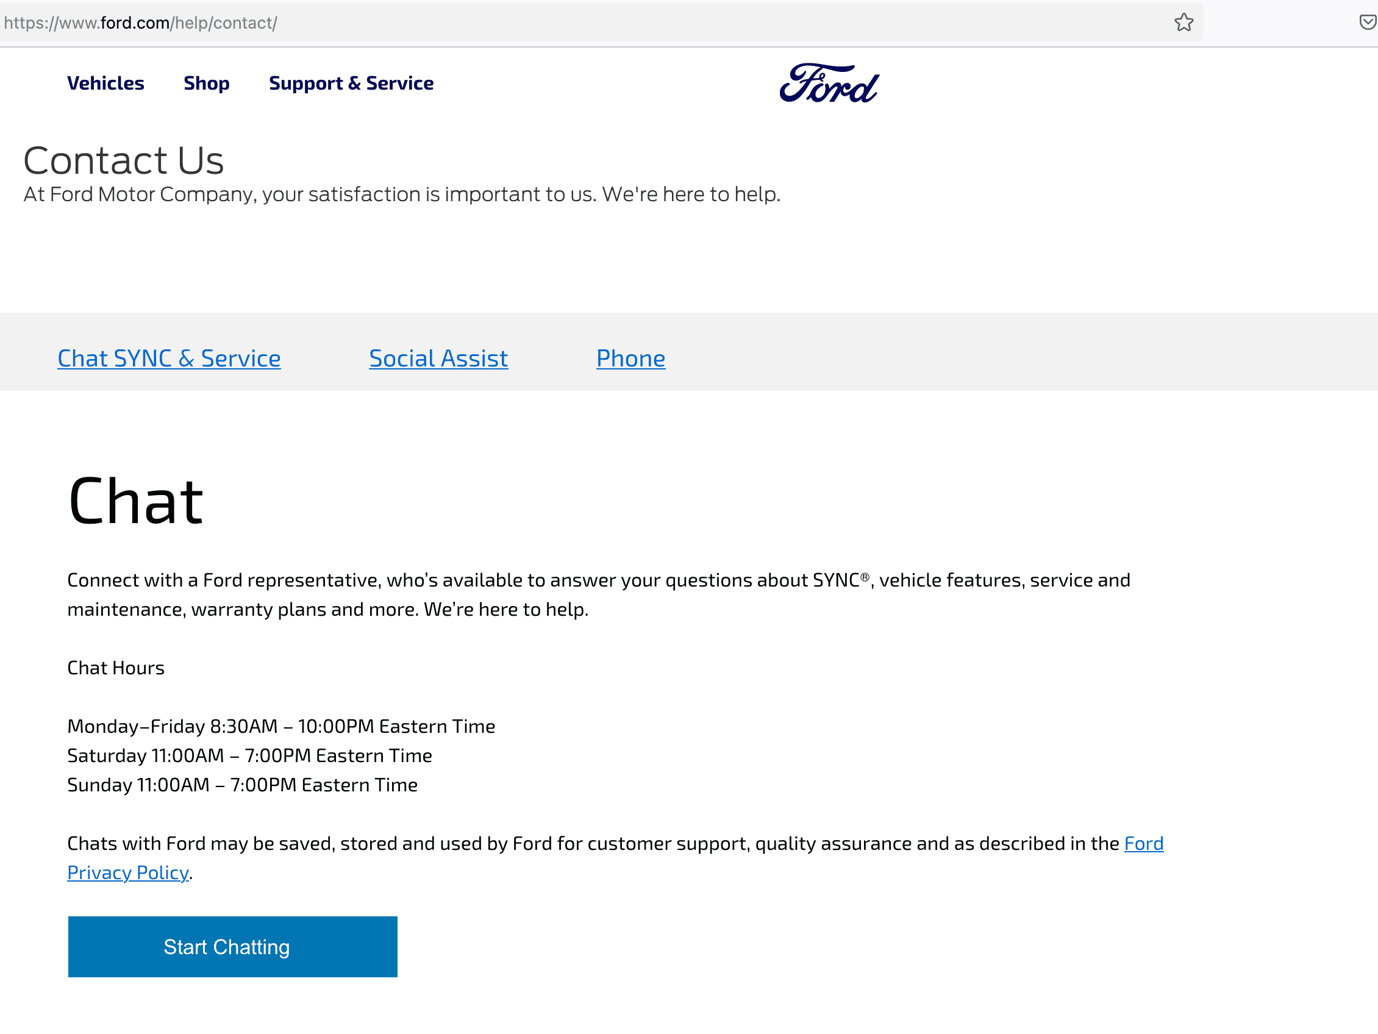Image resolution: width=1378 pixels, height=1034 pixels.
Task: Click the Monday–Friday chat hours line
Action: pos(282,727)
